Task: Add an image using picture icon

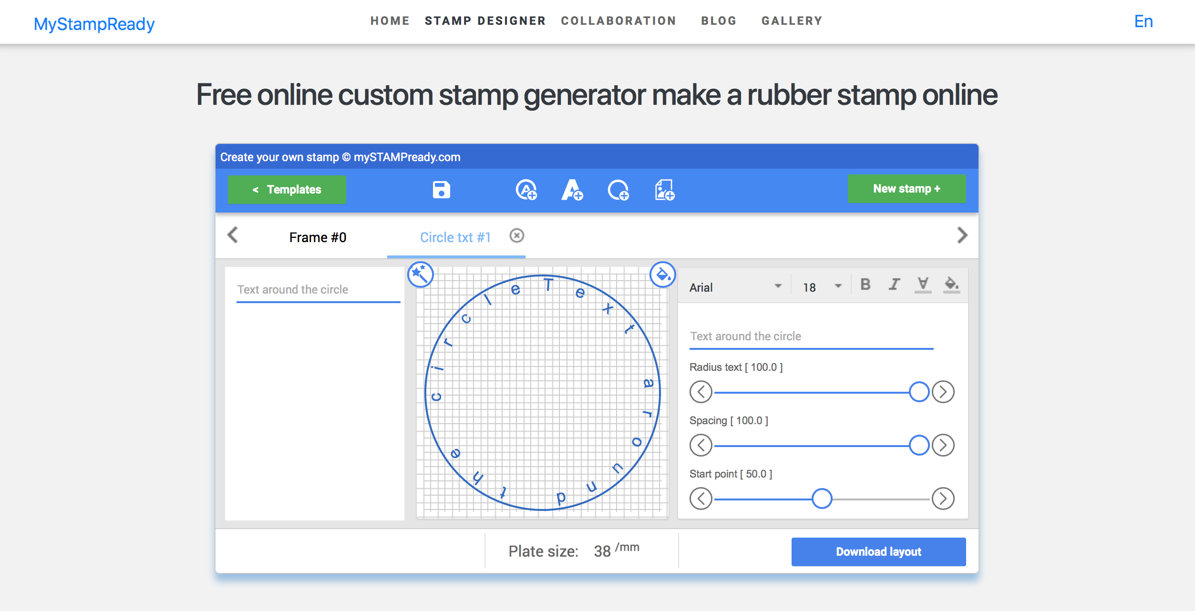Action: [664, 190]
